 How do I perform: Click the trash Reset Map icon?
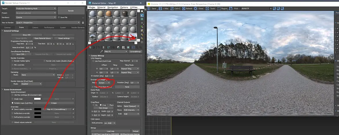point(103,47)
